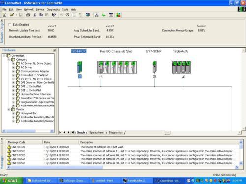Expand the AC Drives category
Image resolution: width=246 pixels, height=184 pixels.
pos(13,67)
